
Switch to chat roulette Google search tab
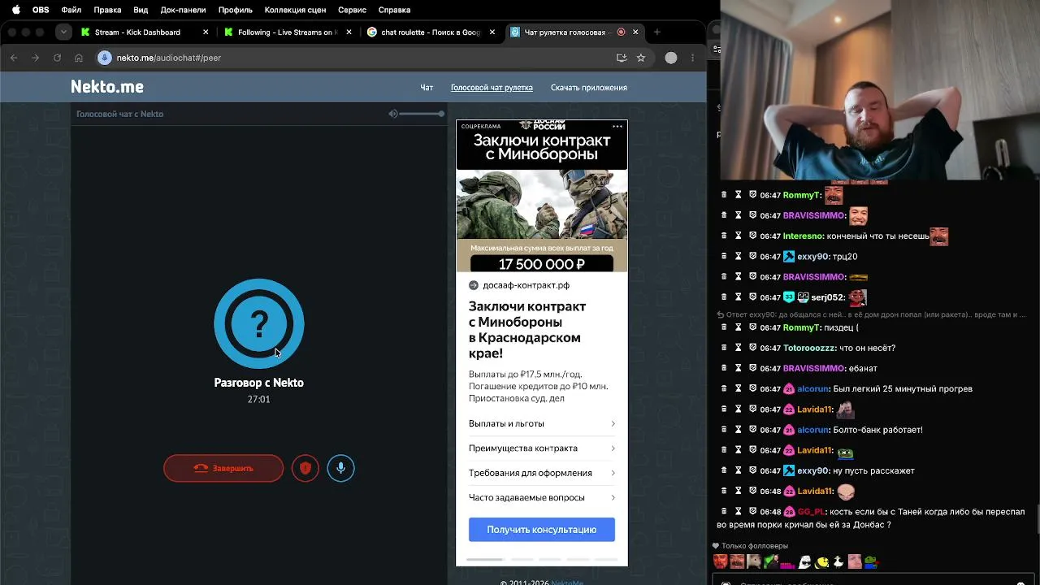tap(431, 32)
